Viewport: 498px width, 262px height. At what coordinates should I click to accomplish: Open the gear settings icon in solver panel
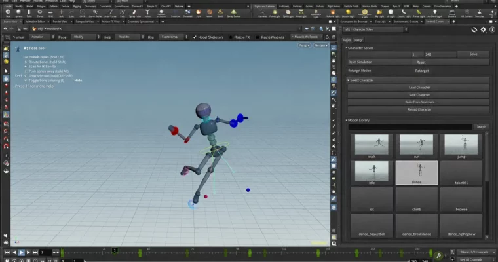click(x=483, y=29)
